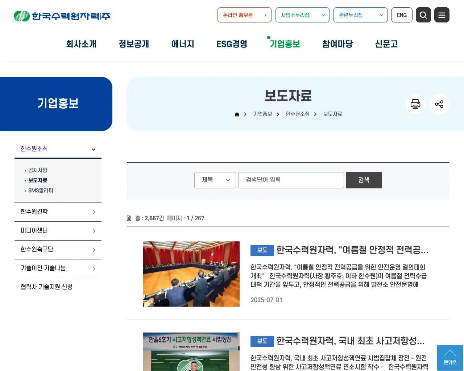Open article titled 국내 최초 사고저항성
Viewport: 464px width, 371px height.
click(351, 341)
